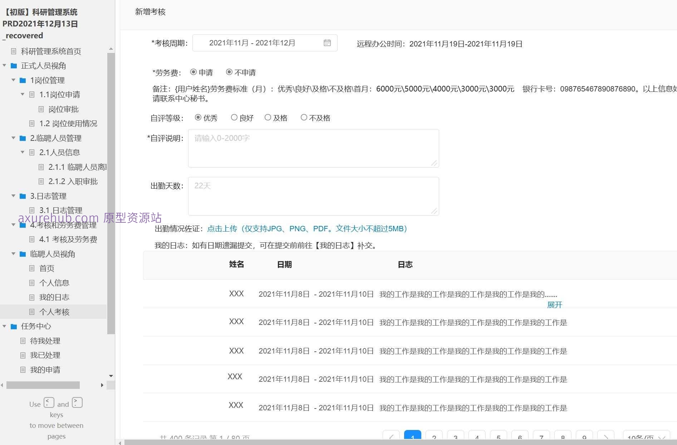This screenshot has height=445, width=677.
Task: Navigate to 我的申请 sidebar entry
Action: point(45,370)
